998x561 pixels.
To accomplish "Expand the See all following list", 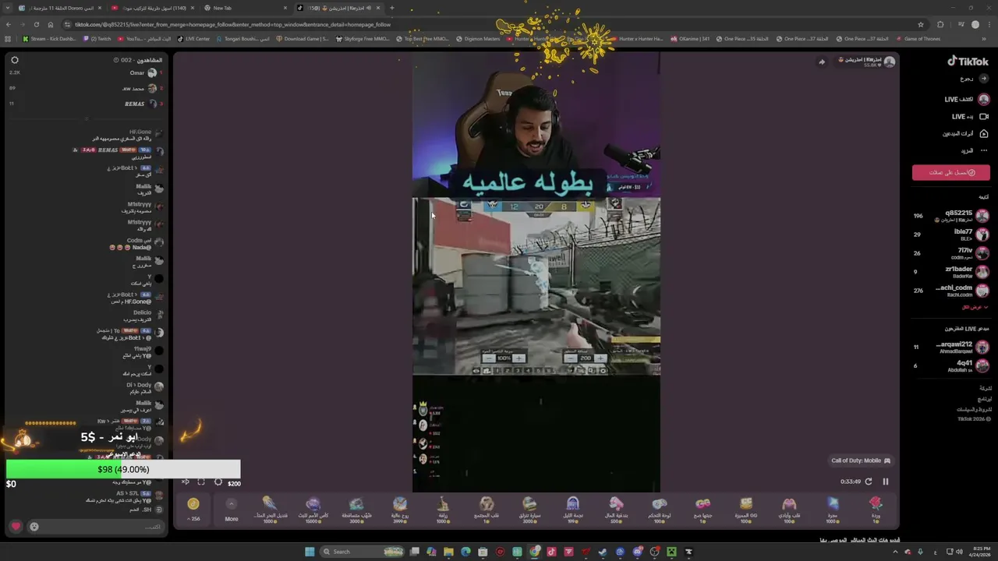I will (975, 308).
